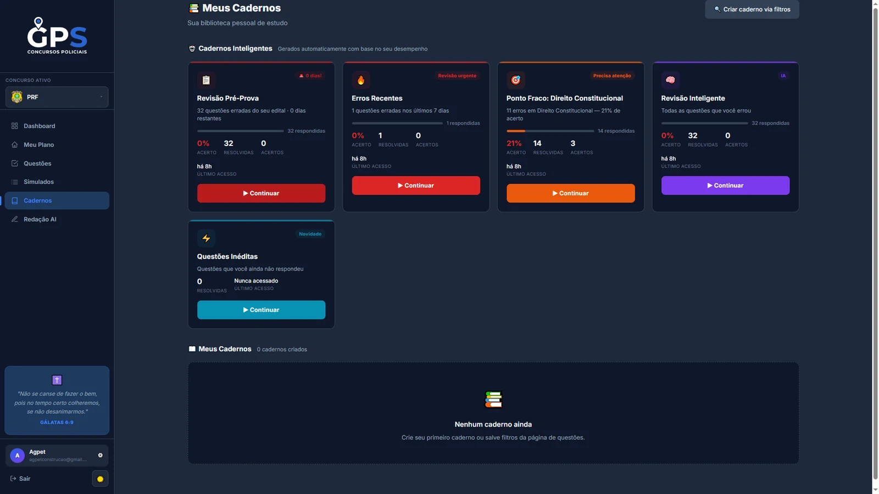879x494 pixels.
Task: Click the clipboard icon on Revisão Pré-Prova card
Action: [206, 80]
